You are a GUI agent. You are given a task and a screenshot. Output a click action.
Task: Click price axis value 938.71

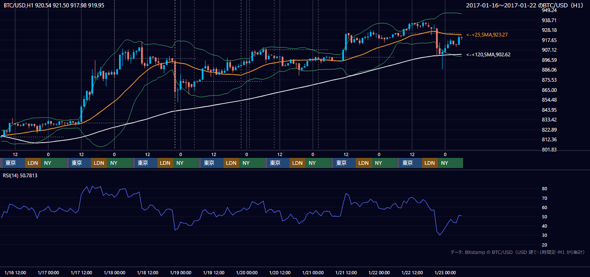(x=549, y=20)
